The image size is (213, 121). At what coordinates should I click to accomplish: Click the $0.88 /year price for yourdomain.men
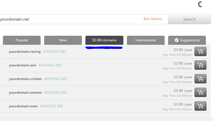[183, 104]
